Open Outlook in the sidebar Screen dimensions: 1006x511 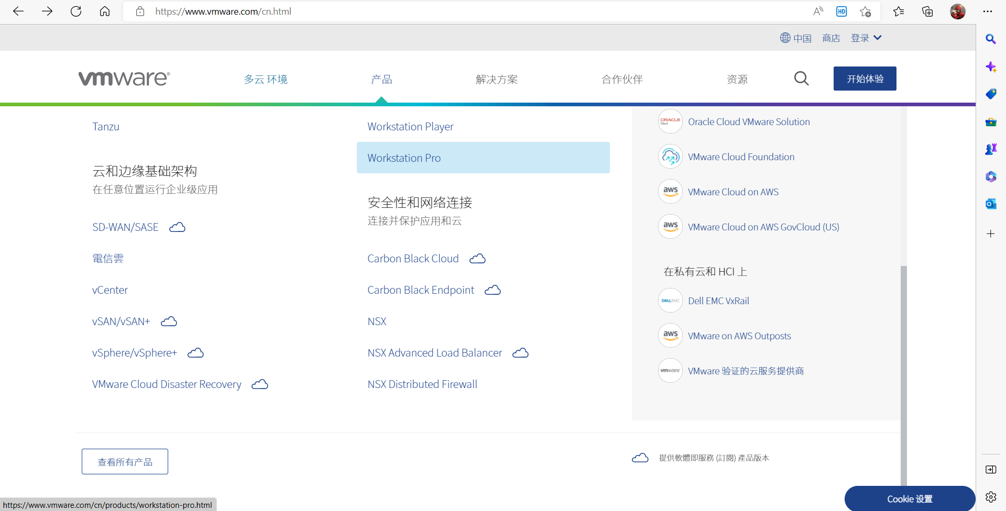[x=991, y=204]
